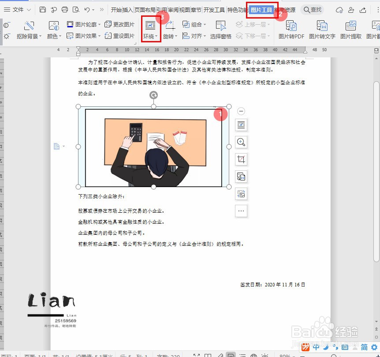Open the undo history dropdown arrow
Viewport: 380px width, 357px height.
coord(93,10)
